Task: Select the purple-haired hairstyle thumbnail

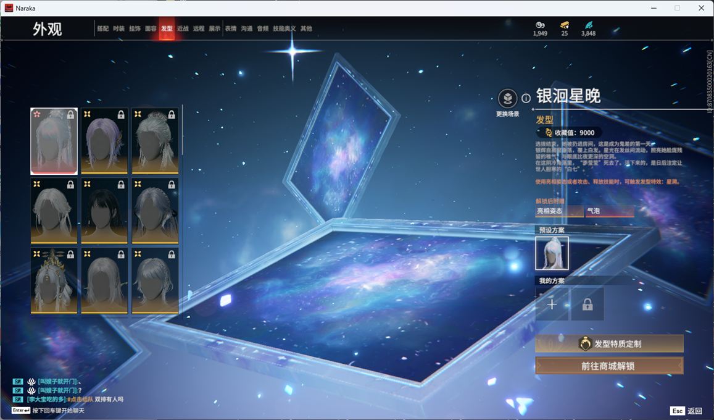Action: pos(104,141)
